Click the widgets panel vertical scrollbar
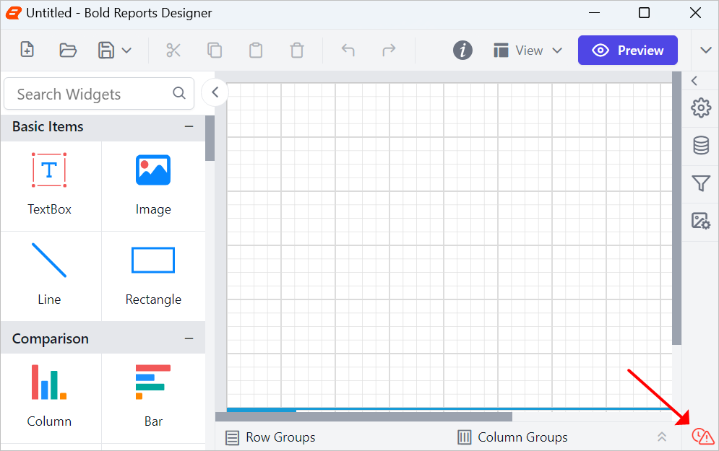Screen dimensions: 719x451 [x=210, y=139]
